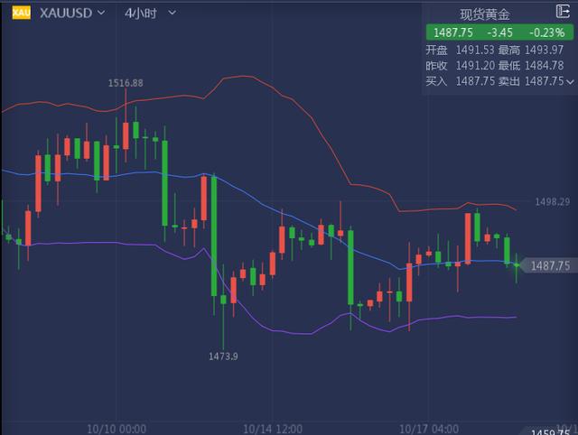Click the 1473.9 low price label
Image resolution: width=578 pixels, height=435 pixels.
pos(223,357)
